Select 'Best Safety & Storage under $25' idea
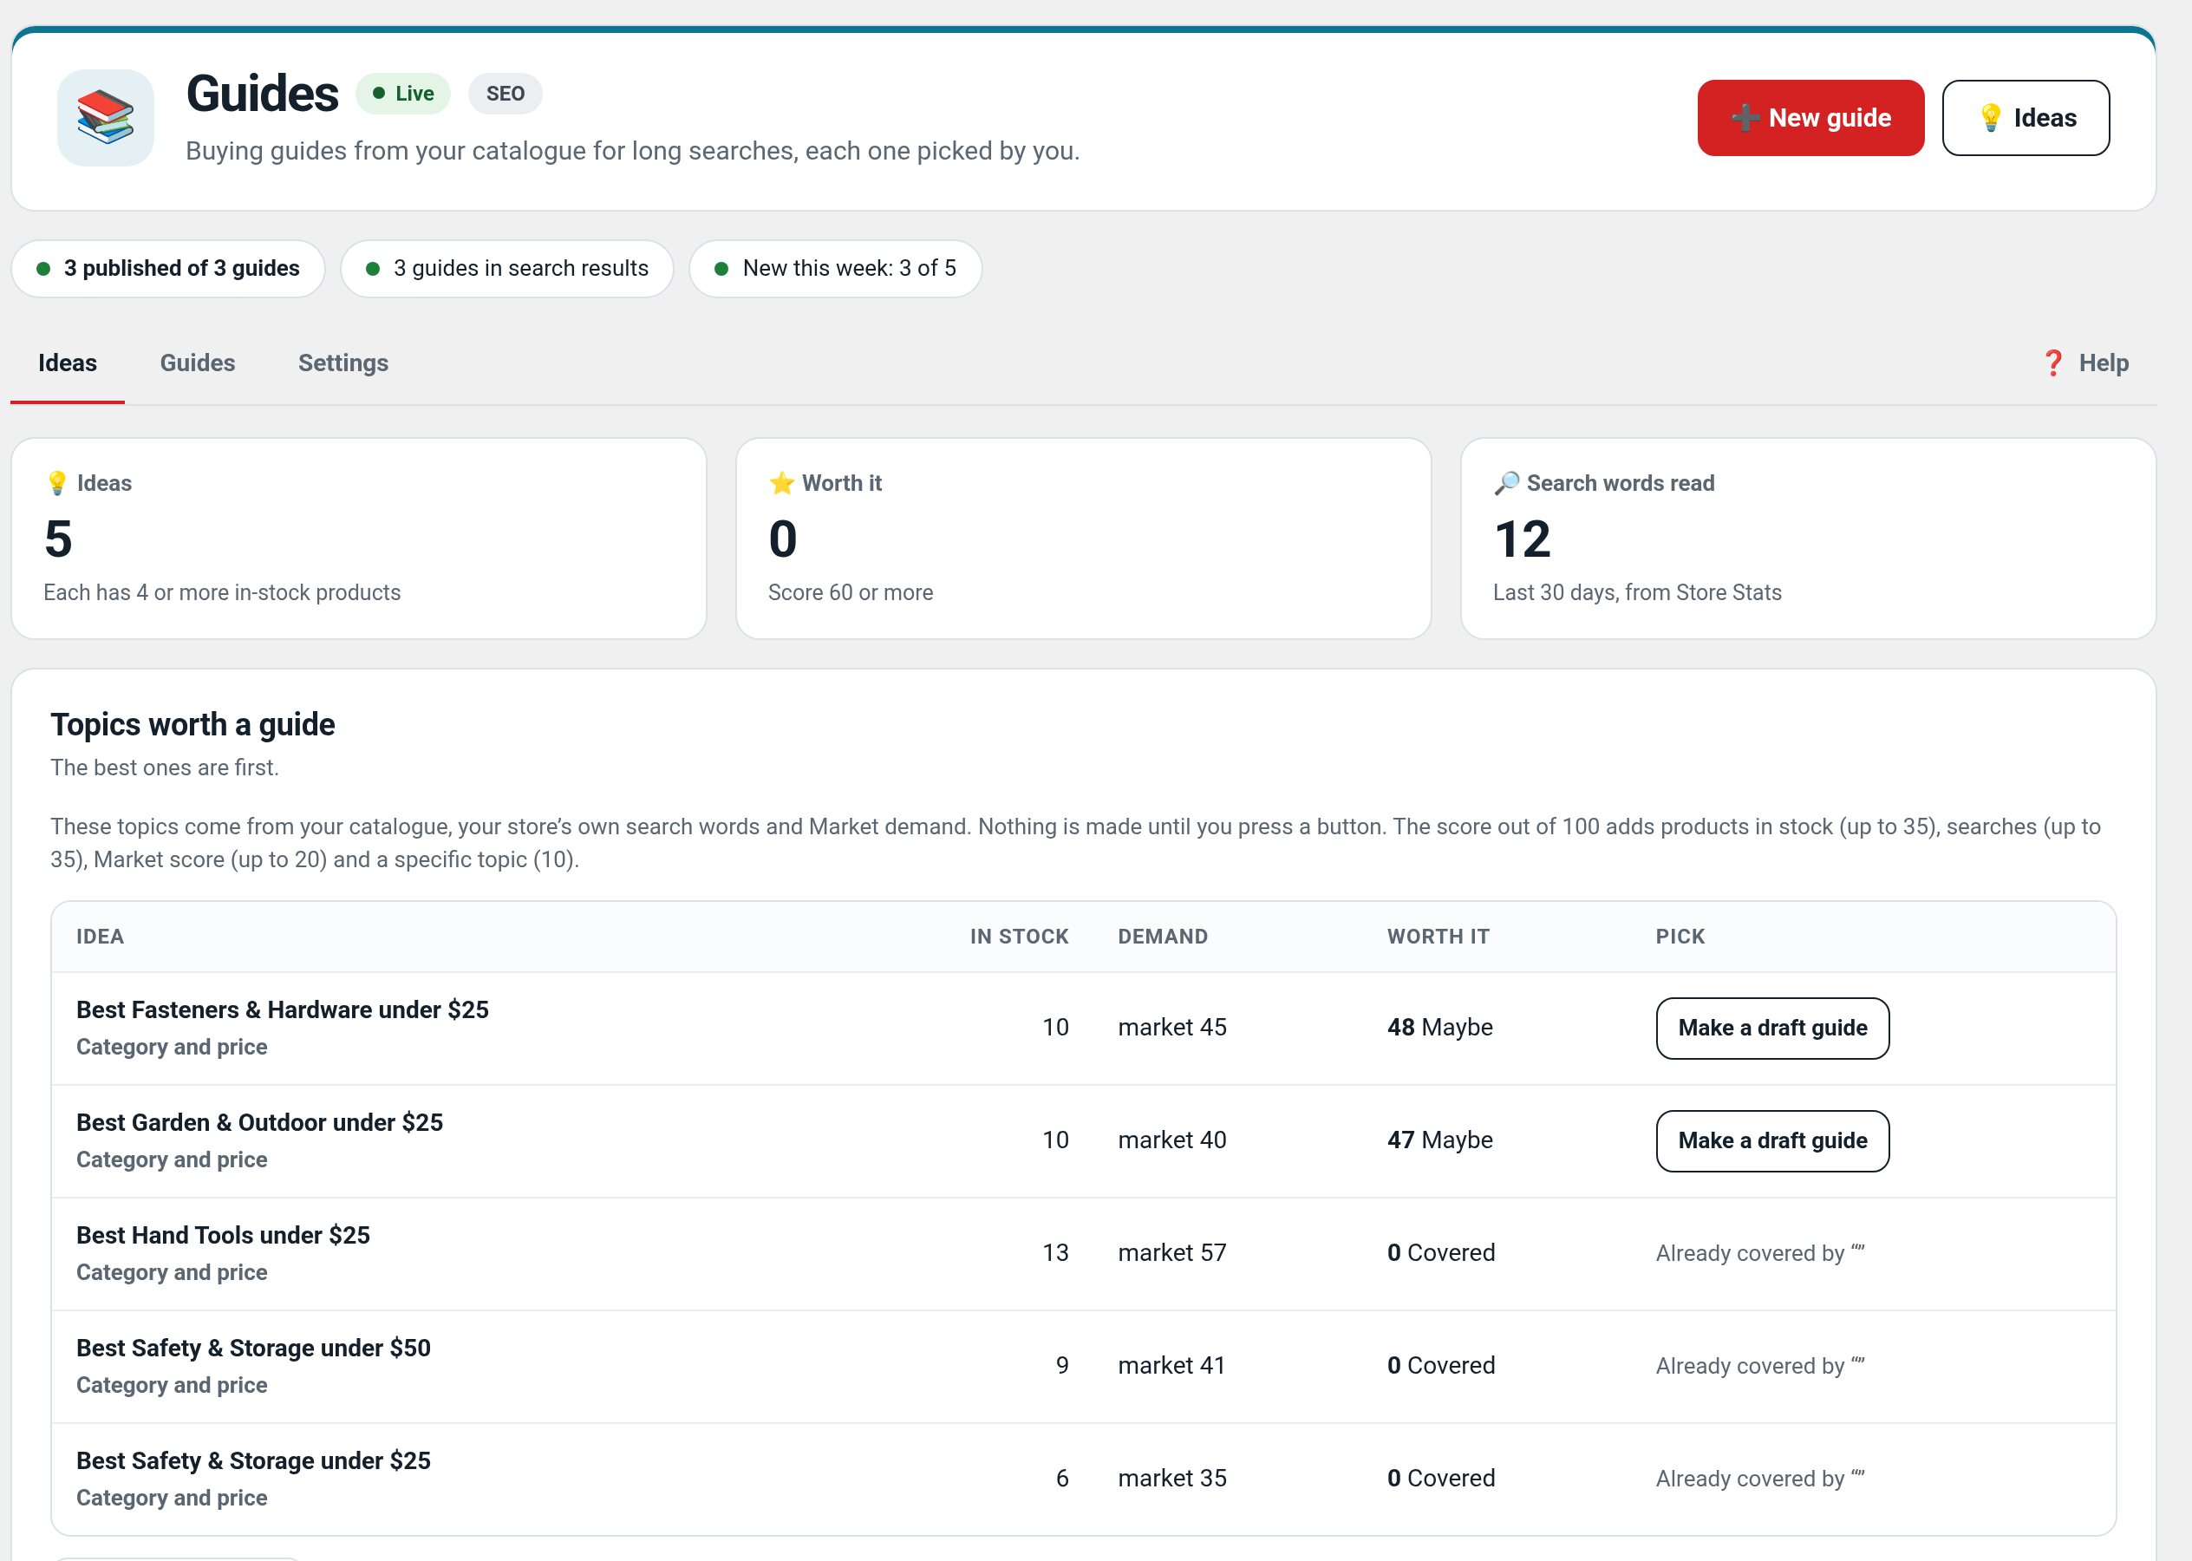Screen dimensions: 2192x1561 (254, 1460)
